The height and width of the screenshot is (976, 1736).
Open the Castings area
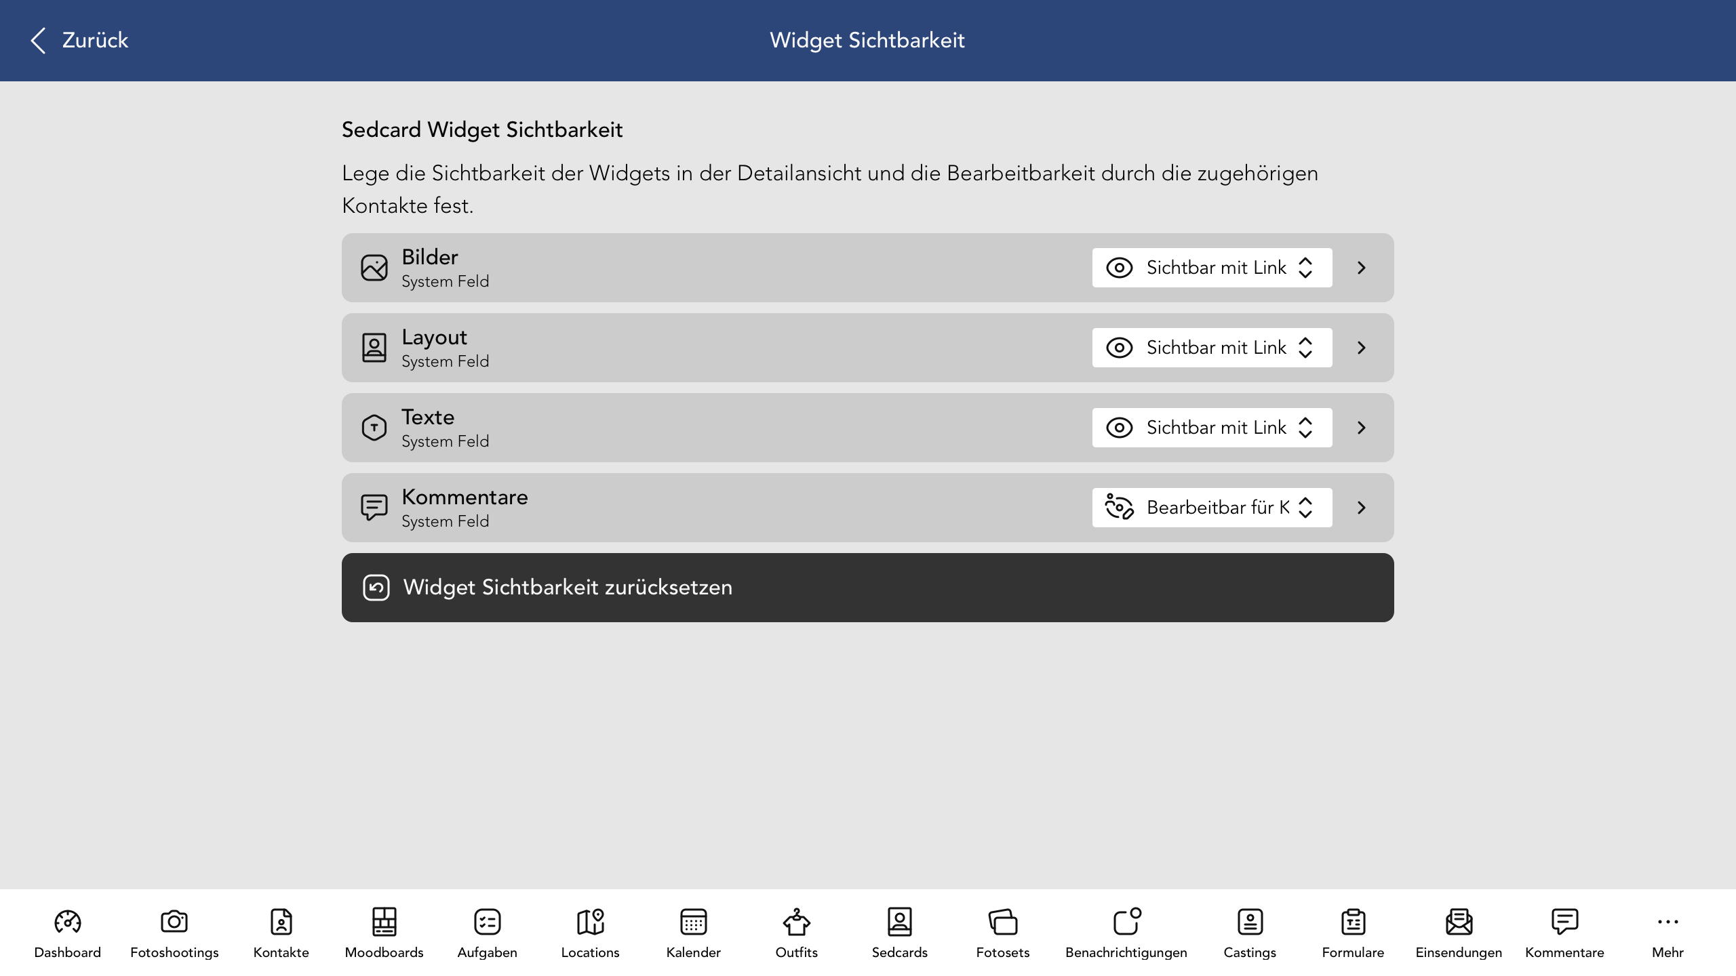coord(1250,932)
